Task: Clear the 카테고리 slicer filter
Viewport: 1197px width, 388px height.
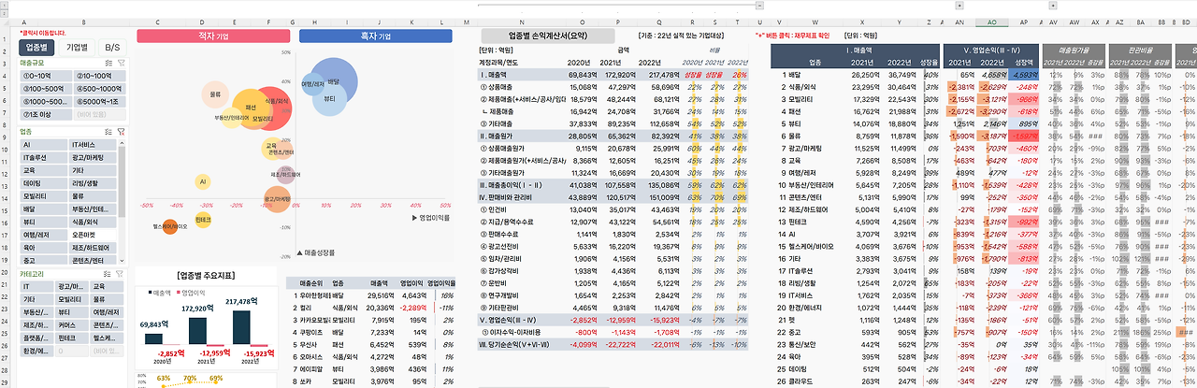Action: pyautogui.click(x=121, y=273)
